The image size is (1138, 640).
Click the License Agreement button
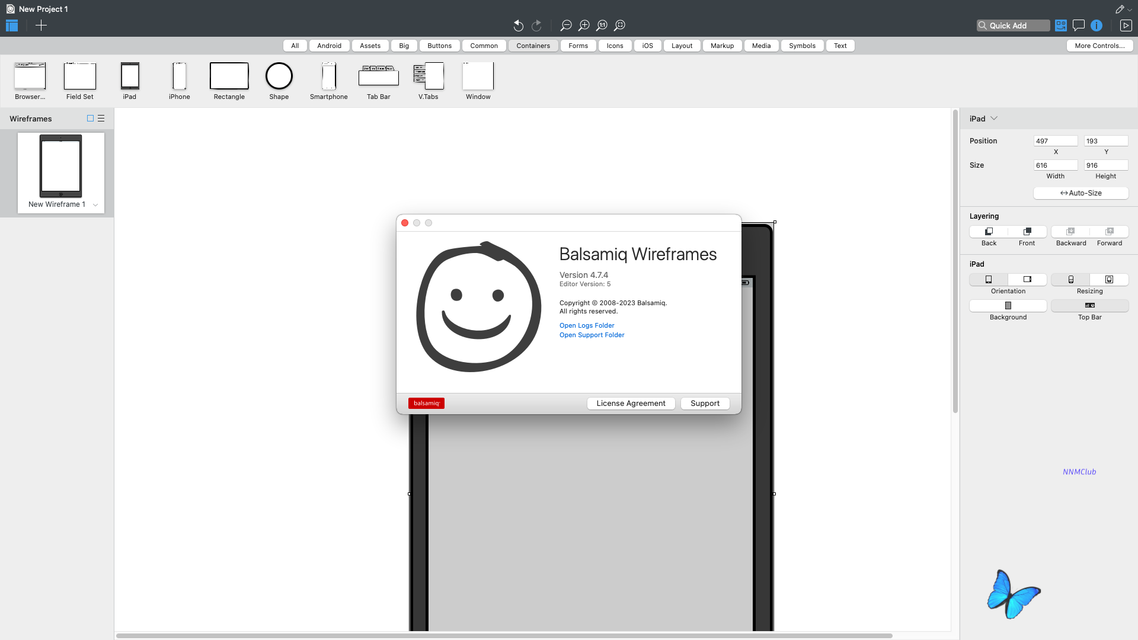tap(631, 404)
